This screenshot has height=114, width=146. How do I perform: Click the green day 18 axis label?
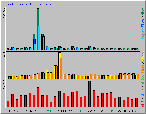[x=81, y=111]
